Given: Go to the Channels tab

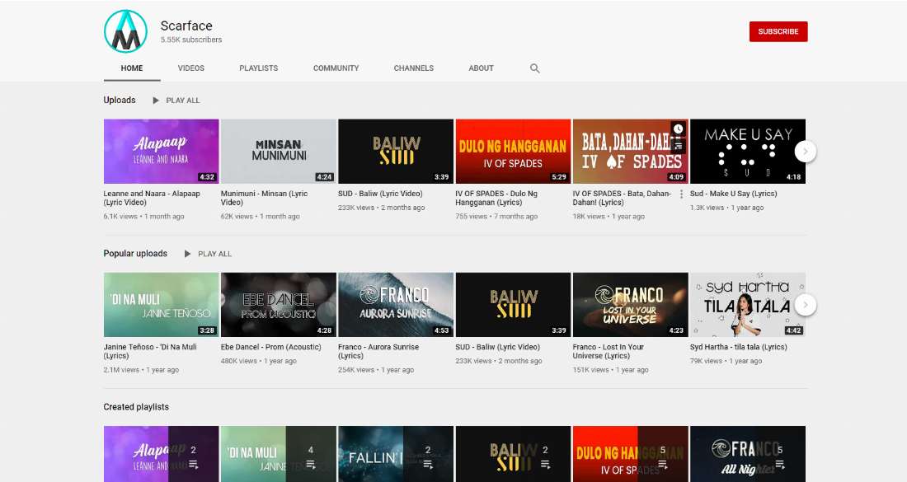Looking at the screenshot, I should point(414,68).
